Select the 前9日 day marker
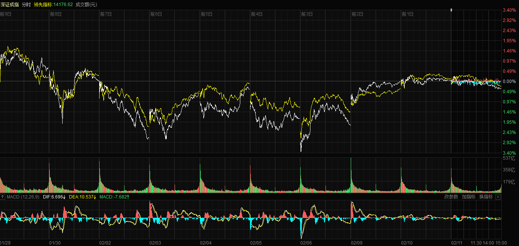 point(6,14)
